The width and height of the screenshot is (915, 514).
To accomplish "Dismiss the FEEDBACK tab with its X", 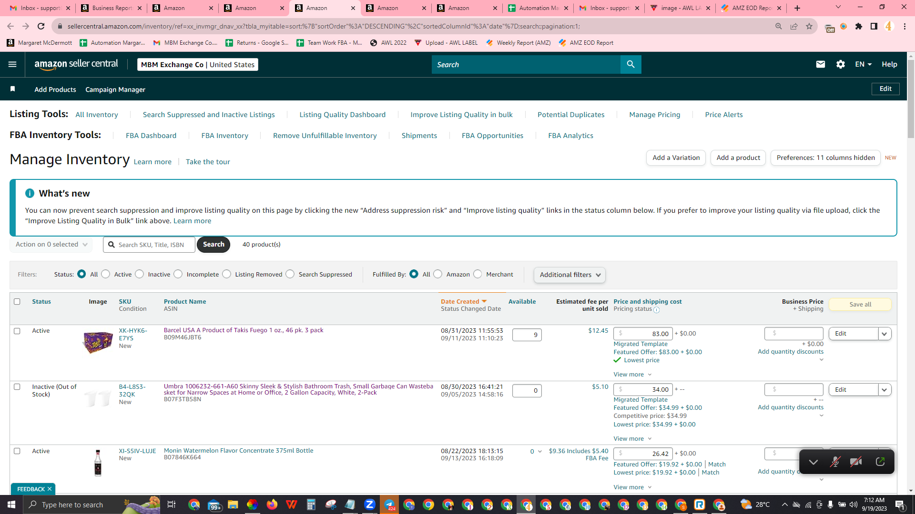I will tap(50, 489).
